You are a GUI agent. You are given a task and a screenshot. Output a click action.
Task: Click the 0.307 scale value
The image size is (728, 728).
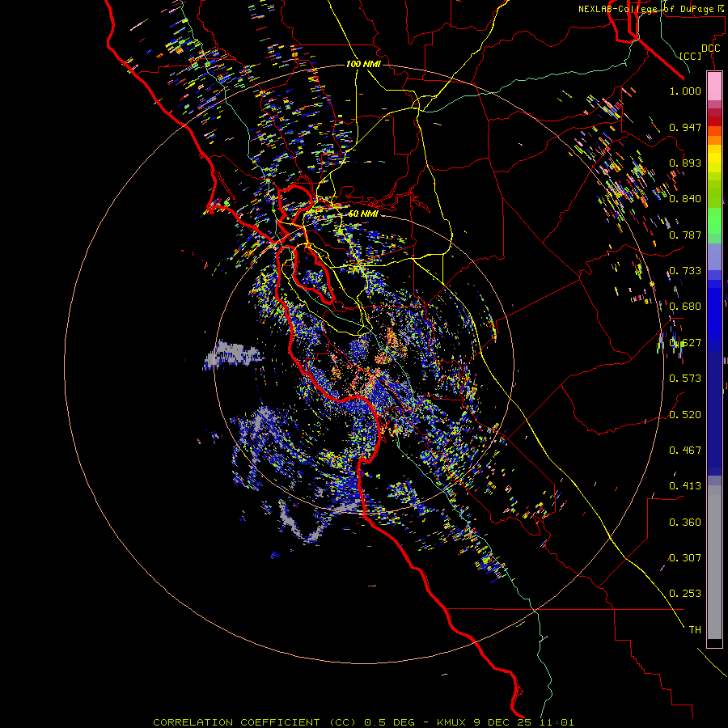point(685,558)
